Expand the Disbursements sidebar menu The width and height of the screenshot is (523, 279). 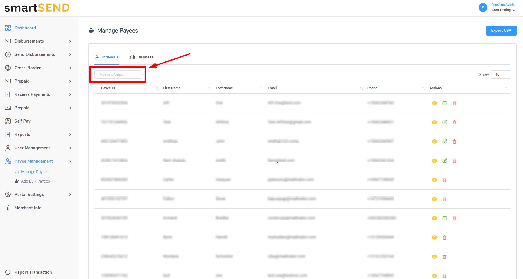tap(70, 41)
